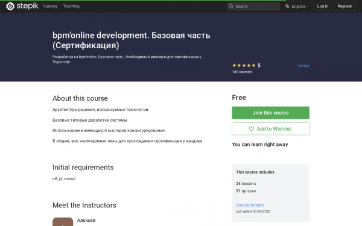This screenshot has height=226, width=362.
Task: Click the instructor Алексей avatar
Action: tap(63, 222)
